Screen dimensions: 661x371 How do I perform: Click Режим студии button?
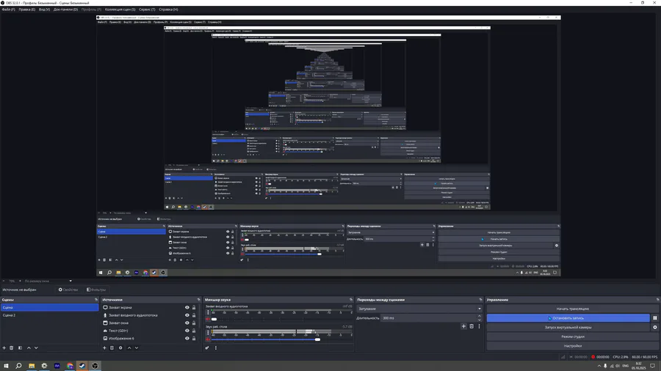[572, 337]
